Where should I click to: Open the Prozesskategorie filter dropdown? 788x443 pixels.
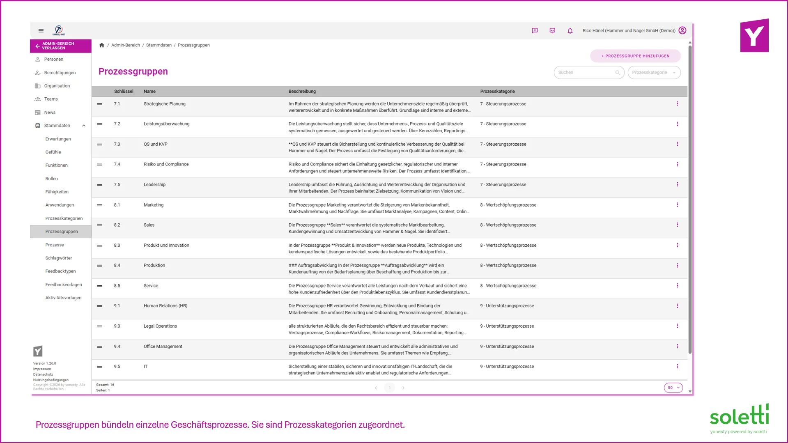(654, 73)
